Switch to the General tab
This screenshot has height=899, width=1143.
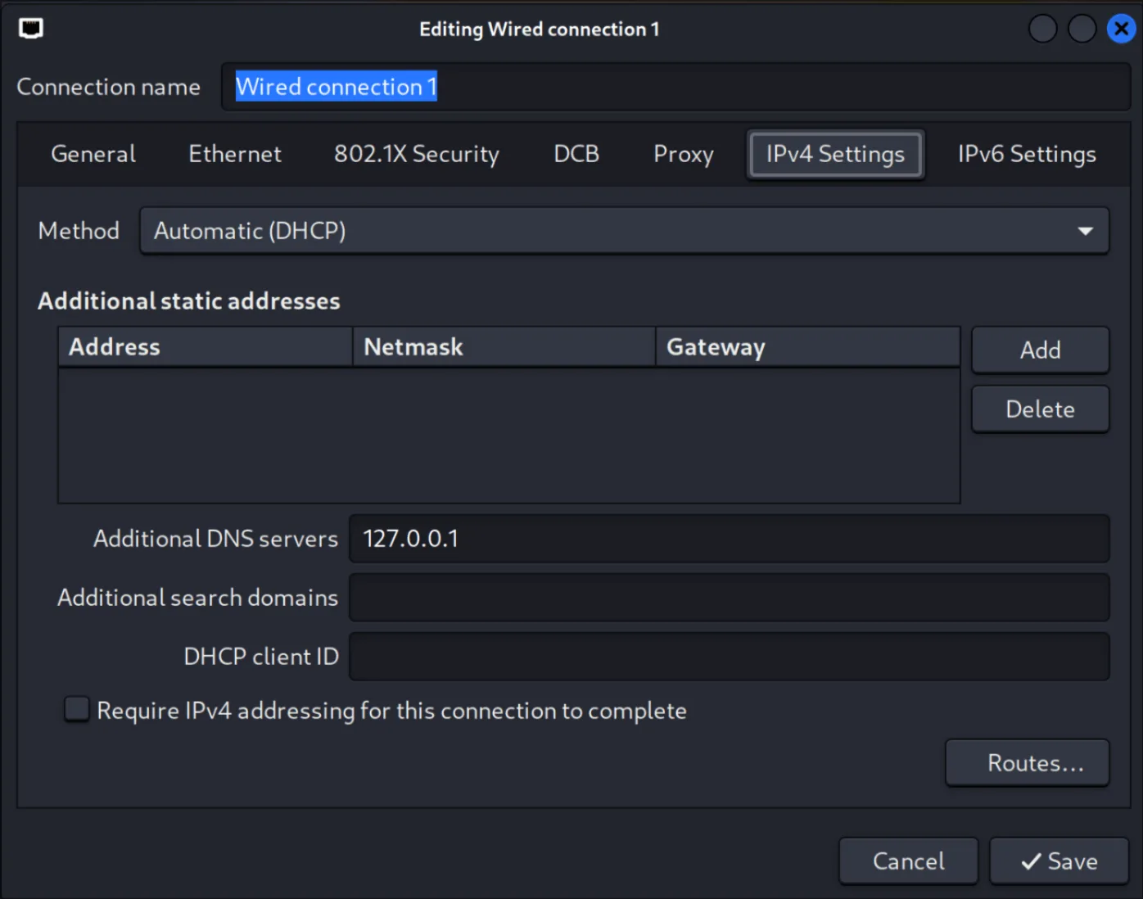93,154
